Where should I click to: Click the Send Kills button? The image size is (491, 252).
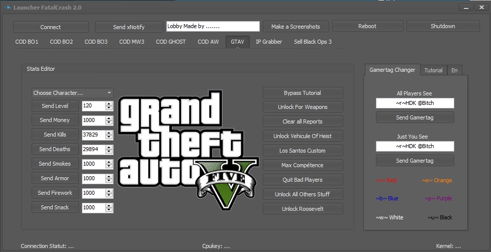(55, 135)
